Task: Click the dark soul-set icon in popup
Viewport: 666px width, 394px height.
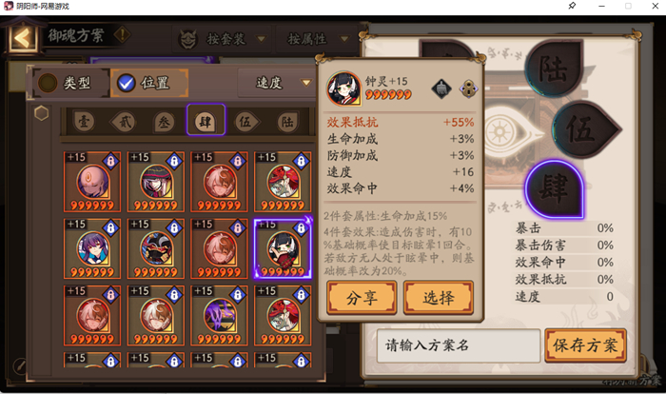Action: [x=441, y=89]
